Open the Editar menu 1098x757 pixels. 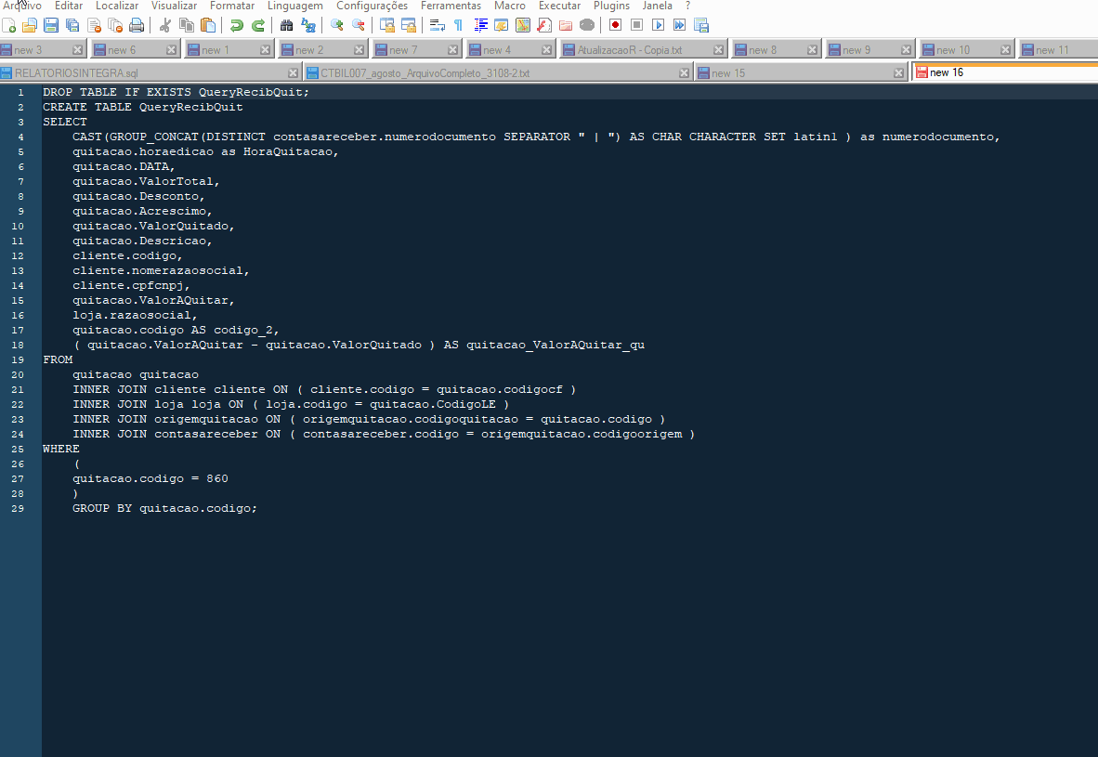[x=69, y=6]
